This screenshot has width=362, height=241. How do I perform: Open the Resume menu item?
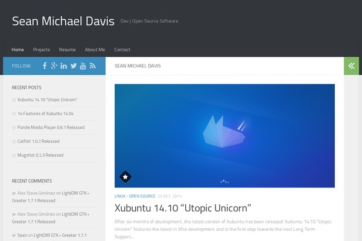tap(67, 49)
